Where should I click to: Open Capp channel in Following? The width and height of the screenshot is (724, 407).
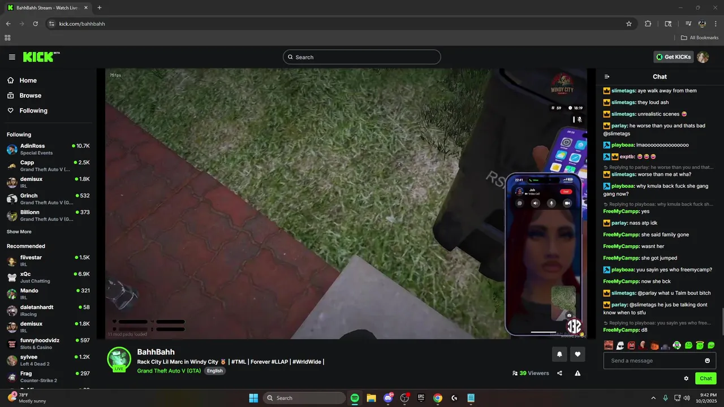(48, 166)
